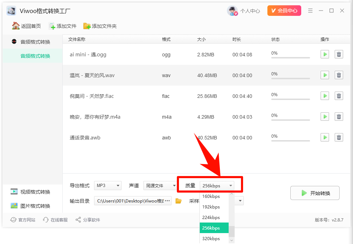Click 时长 column header
353x244 pixels.
click(x=237, y=39)
